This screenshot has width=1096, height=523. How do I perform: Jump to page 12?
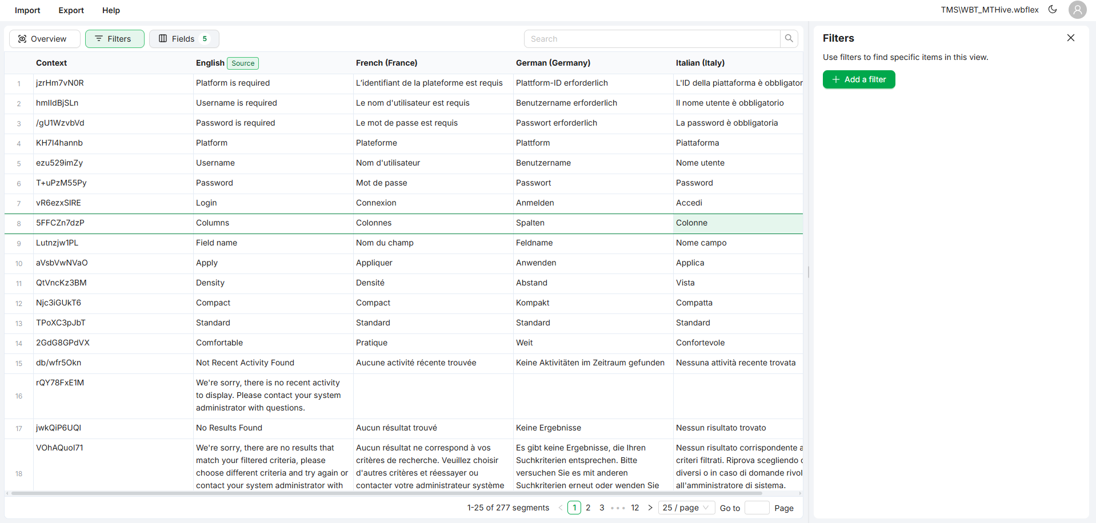(x=635, y=508)
